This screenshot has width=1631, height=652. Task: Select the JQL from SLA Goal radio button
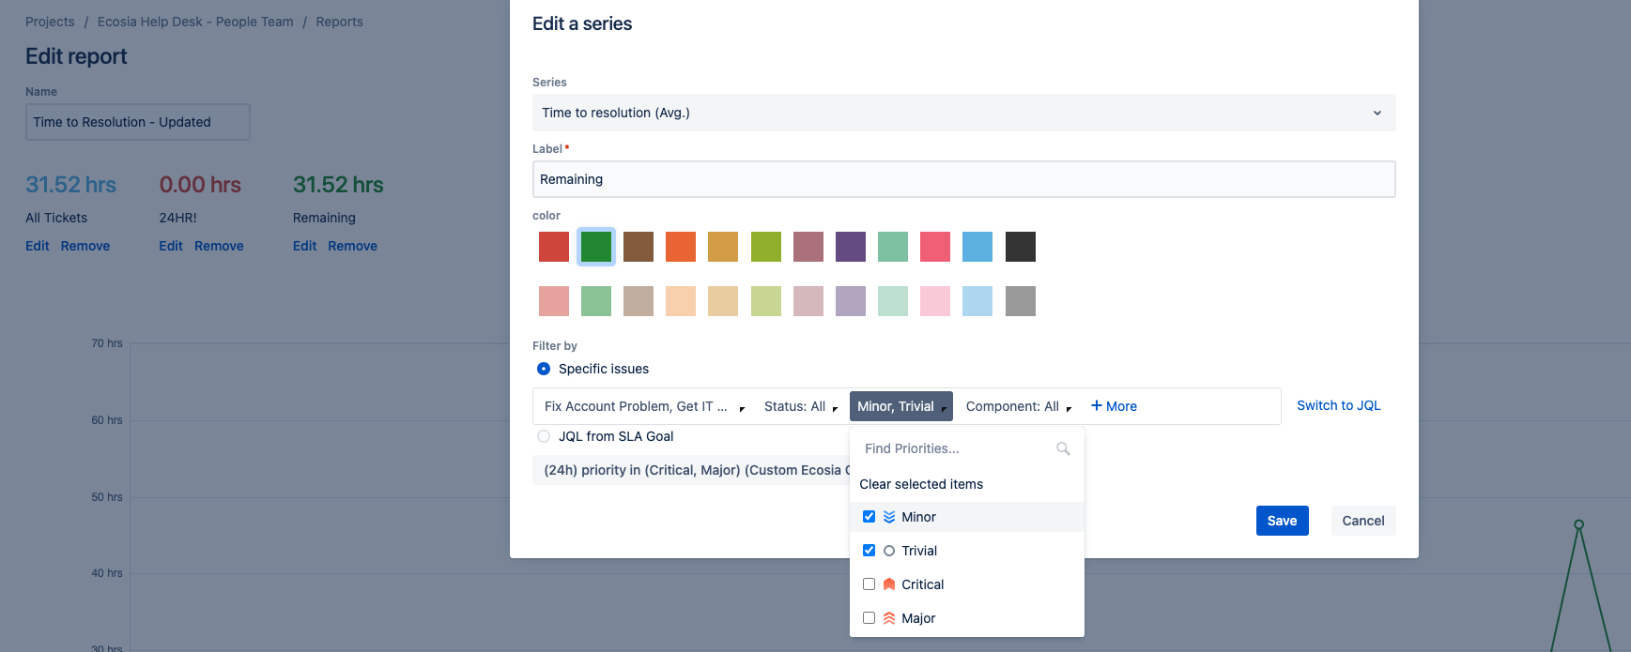pyautogui.click(x=544, y=436)
